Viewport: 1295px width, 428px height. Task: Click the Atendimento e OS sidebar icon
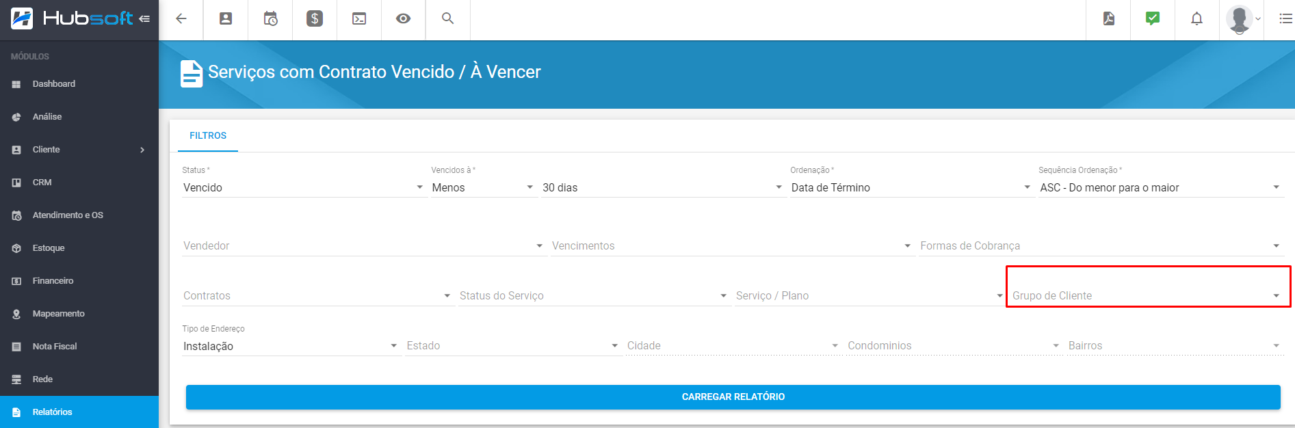pyautogui.click(x=16, y=215)
